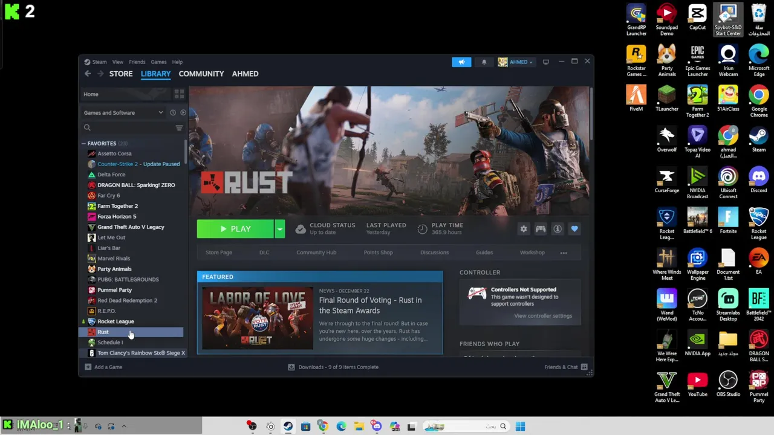The height and width of the screenshot is (435, 774).
Task: Click the cloud status icon
Action: [301, 229]
